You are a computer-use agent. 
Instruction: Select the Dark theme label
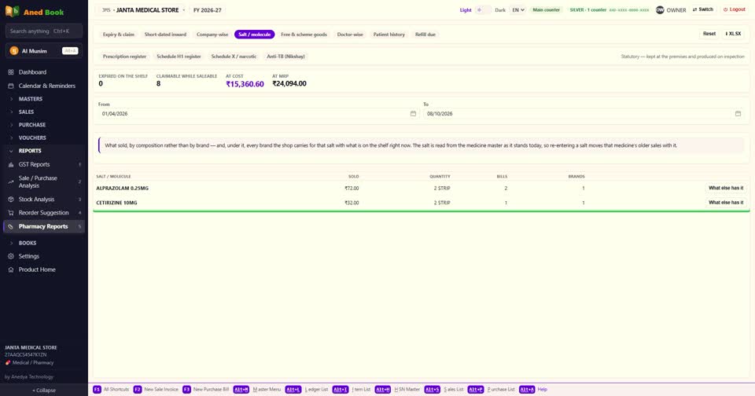click(500, 10)
